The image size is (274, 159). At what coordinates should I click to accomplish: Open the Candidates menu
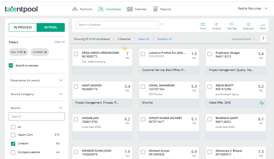[x=110, y=9]
